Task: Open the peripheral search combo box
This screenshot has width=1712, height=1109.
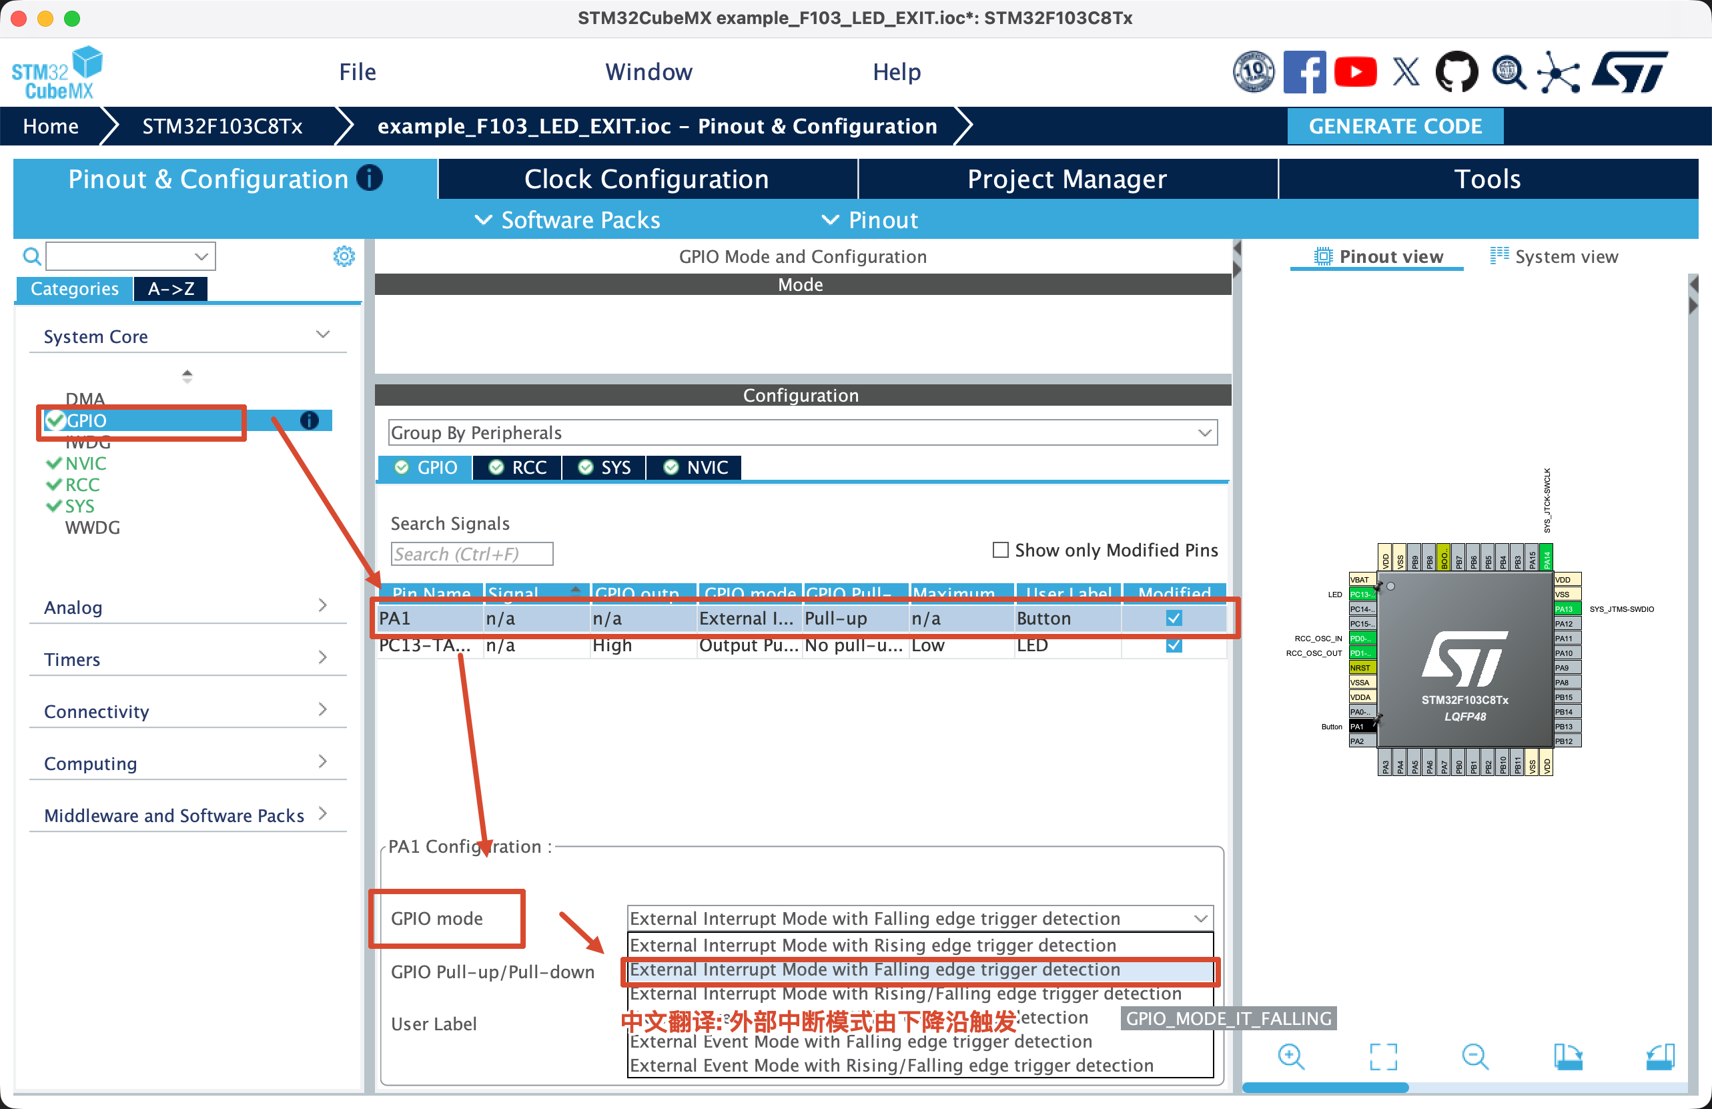Action: pos(131,256)
